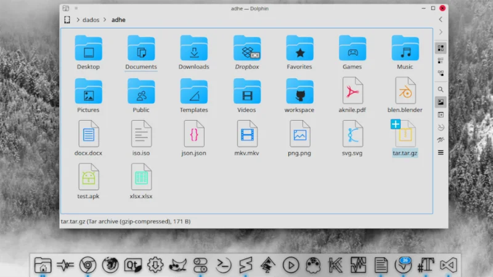This screenshot has width=493, height=277.
Task: Select the docx.docx document
Action: coord(88,138)
